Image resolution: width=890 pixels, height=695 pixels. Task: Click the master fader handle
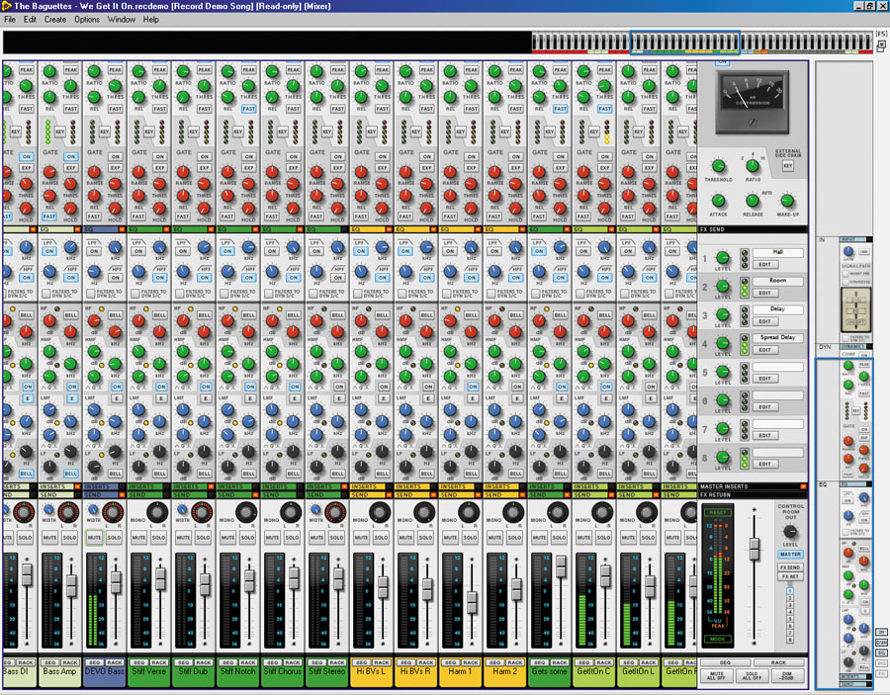755,547
